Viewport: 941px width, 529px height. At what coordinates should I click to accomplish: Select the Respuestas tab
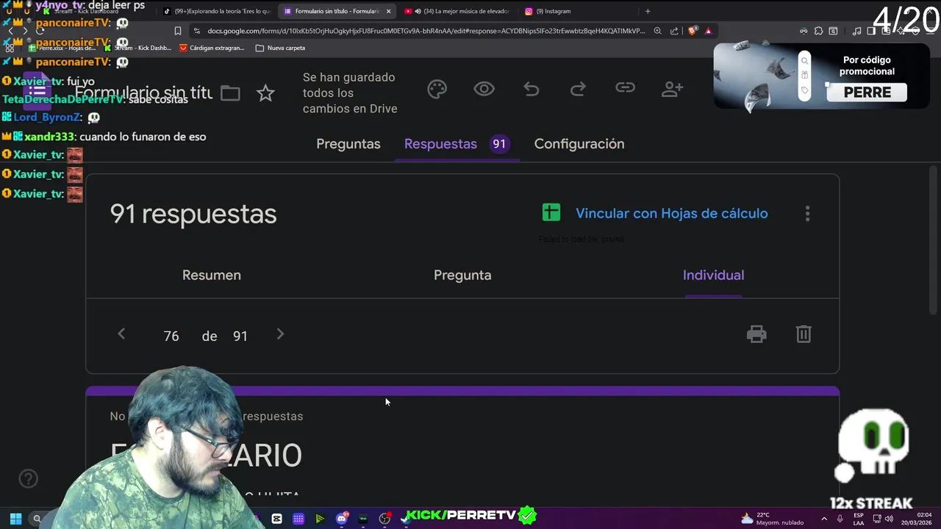(440, 144)
